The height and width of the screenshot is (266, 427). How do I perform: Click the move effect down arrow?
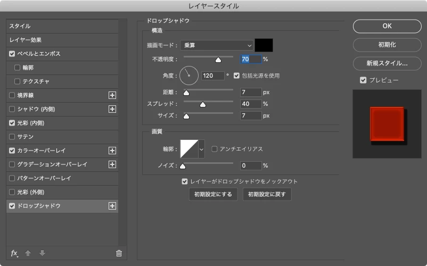(x=42, y=253)
